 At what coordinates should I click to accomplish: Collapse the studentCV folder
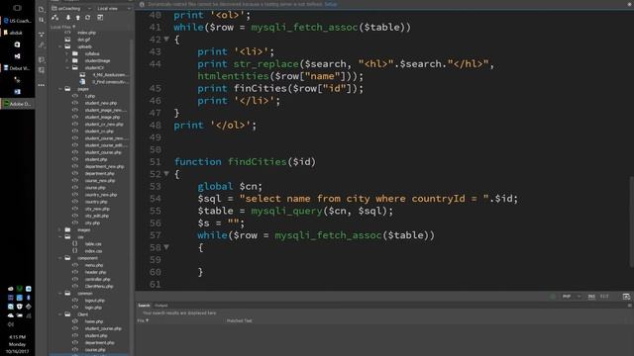click(x=67, y=68)
